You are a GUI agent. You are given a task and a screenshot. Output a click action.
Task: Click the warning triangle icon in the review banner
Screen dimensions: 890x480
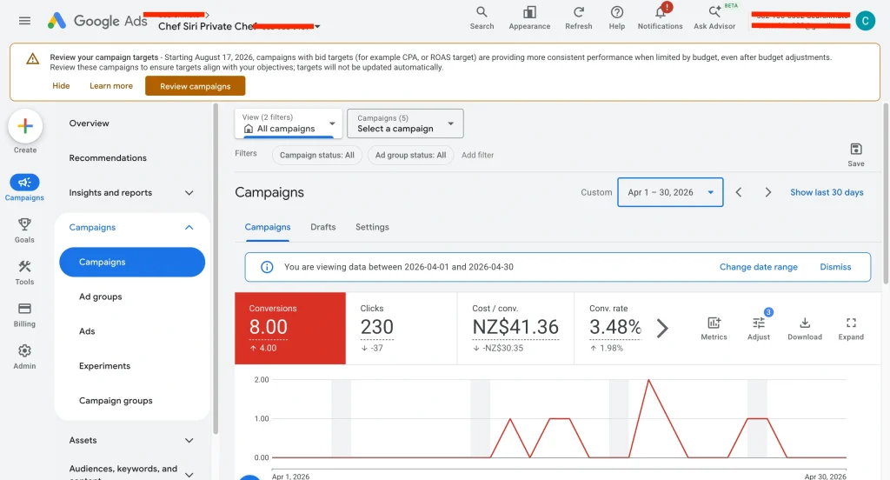coord(33,58)
